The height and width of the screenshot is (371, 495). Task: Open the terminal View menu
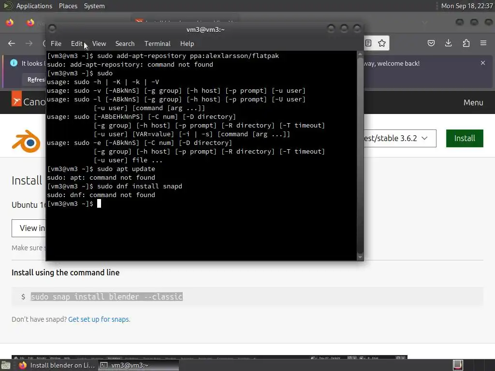coord(99,43)
